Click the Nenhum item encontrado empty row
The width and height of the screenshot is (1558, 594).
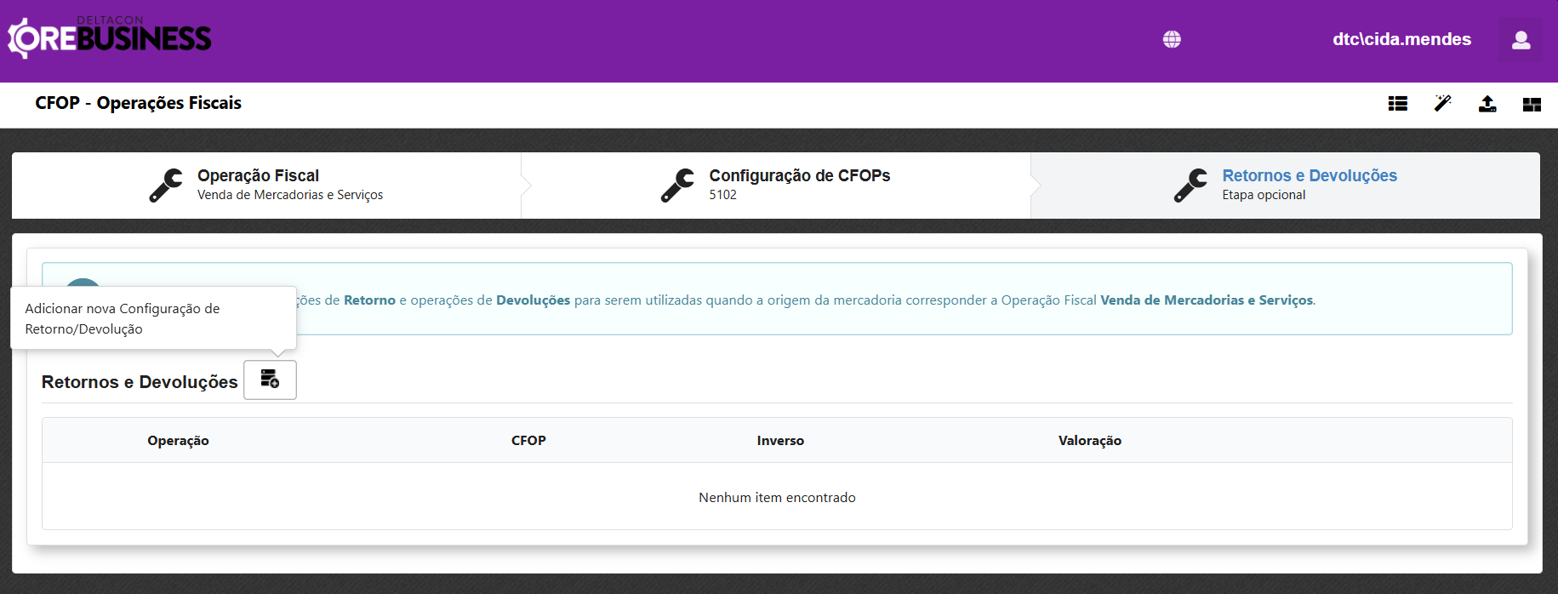pos(777,497)
